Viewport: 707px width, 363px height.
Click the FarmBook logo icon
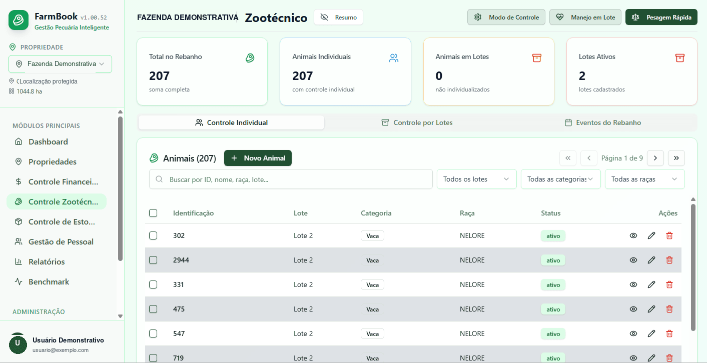(x=19, y=20)
